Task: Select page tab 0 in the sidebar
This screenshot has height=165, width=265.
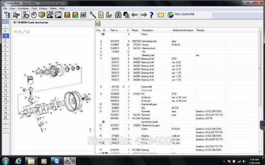Action: point(5,31)
